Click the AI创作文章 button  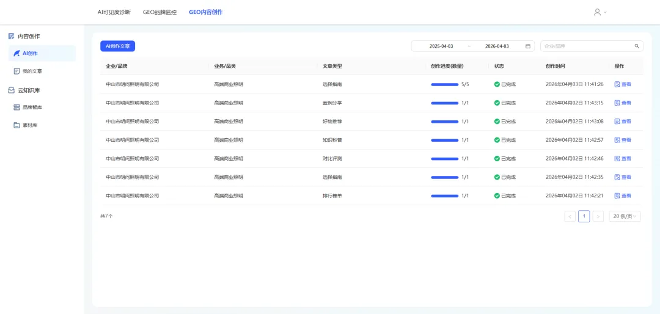coord(117,46)
